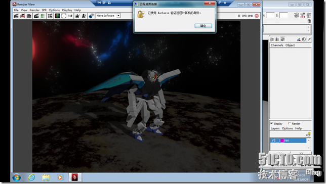Click the Keep image down-arrow icon

point(77,16)
